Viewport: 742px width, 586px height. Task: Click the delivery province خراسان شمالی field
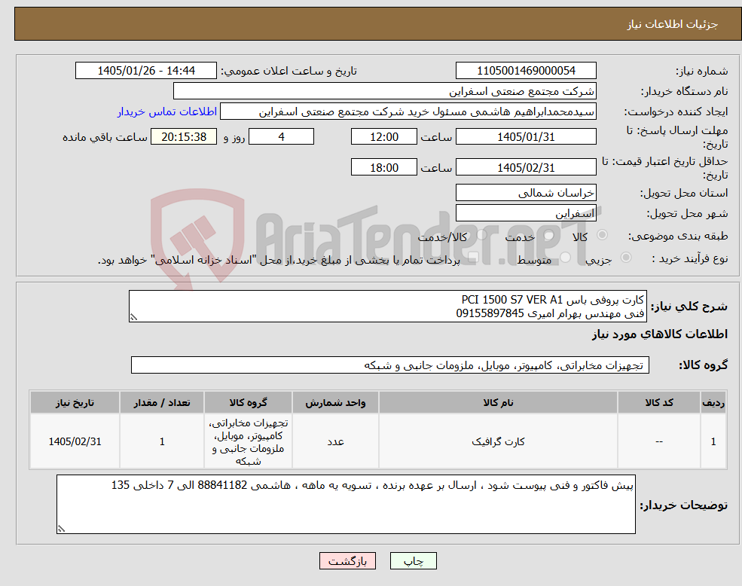526,192
